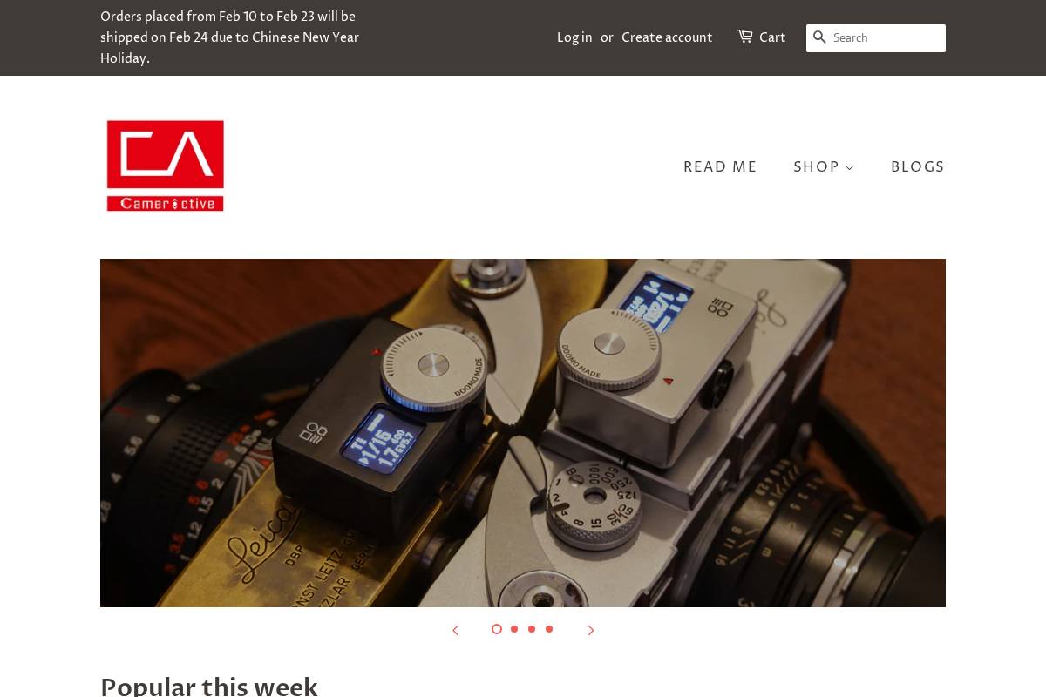Image resolution: width=1046 pixels, height=697 pixels.
Task: Click the Popular this week heading
Action: pos(209,686)
